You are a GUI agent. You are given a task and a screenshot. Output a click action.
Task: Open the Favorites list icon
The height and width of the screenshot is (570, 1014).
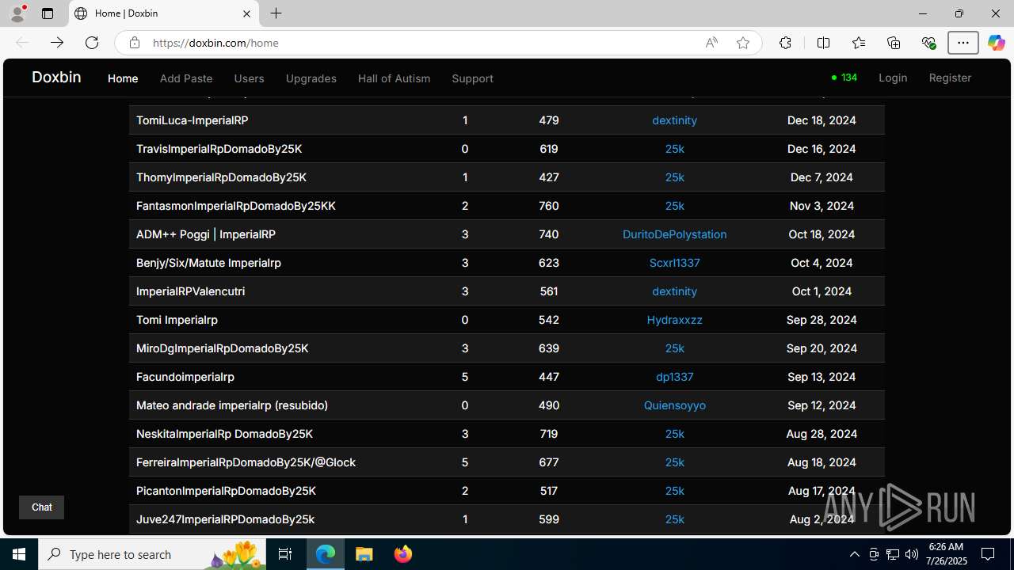859,43
